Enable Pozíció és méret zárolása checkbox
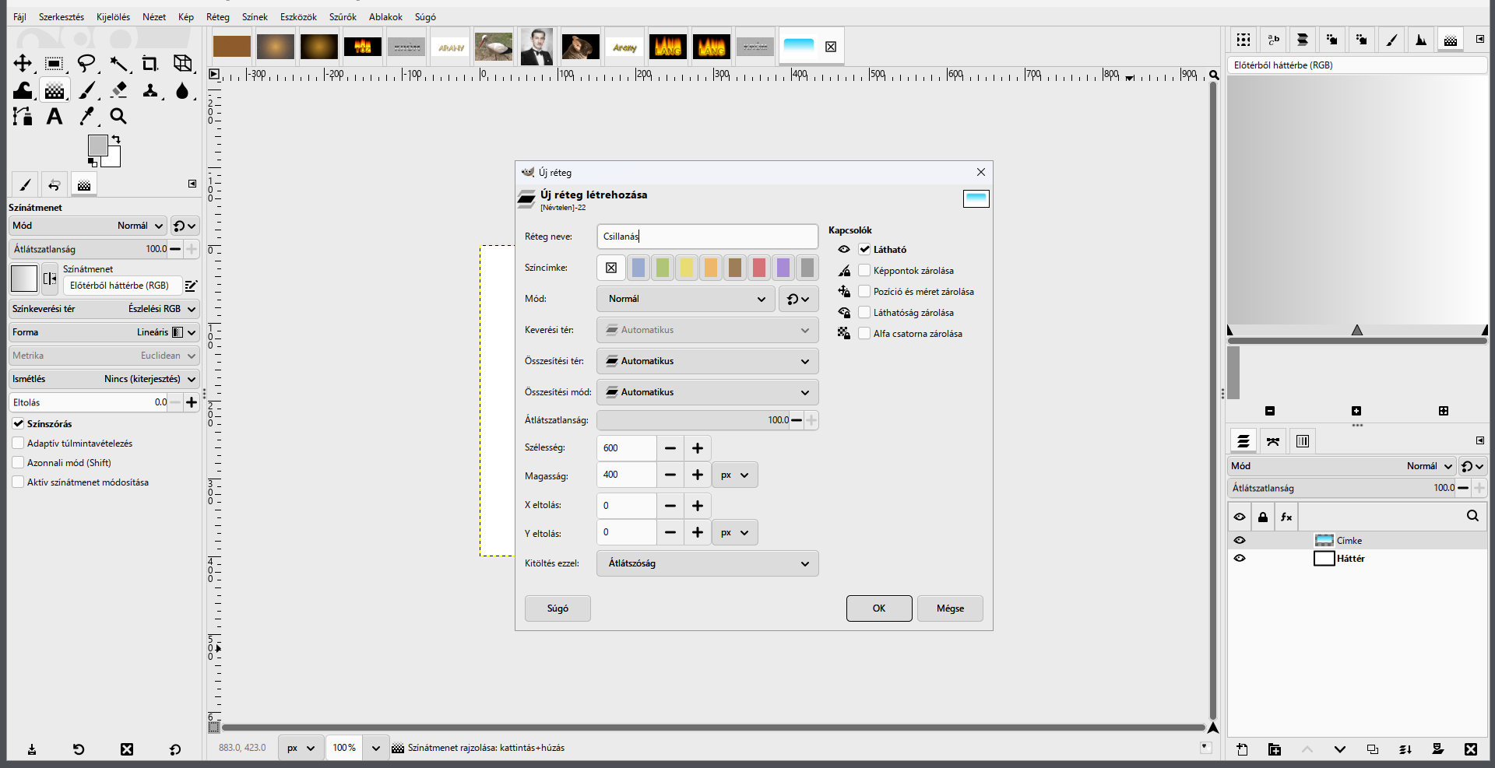 click(x=864, y=292)
